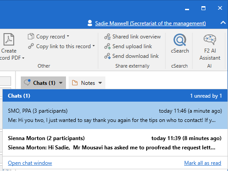Screen dimensions: 228x171
Task: Click the Copy link to this record icon
Action: pyautogui.click(x=31, y=46)
